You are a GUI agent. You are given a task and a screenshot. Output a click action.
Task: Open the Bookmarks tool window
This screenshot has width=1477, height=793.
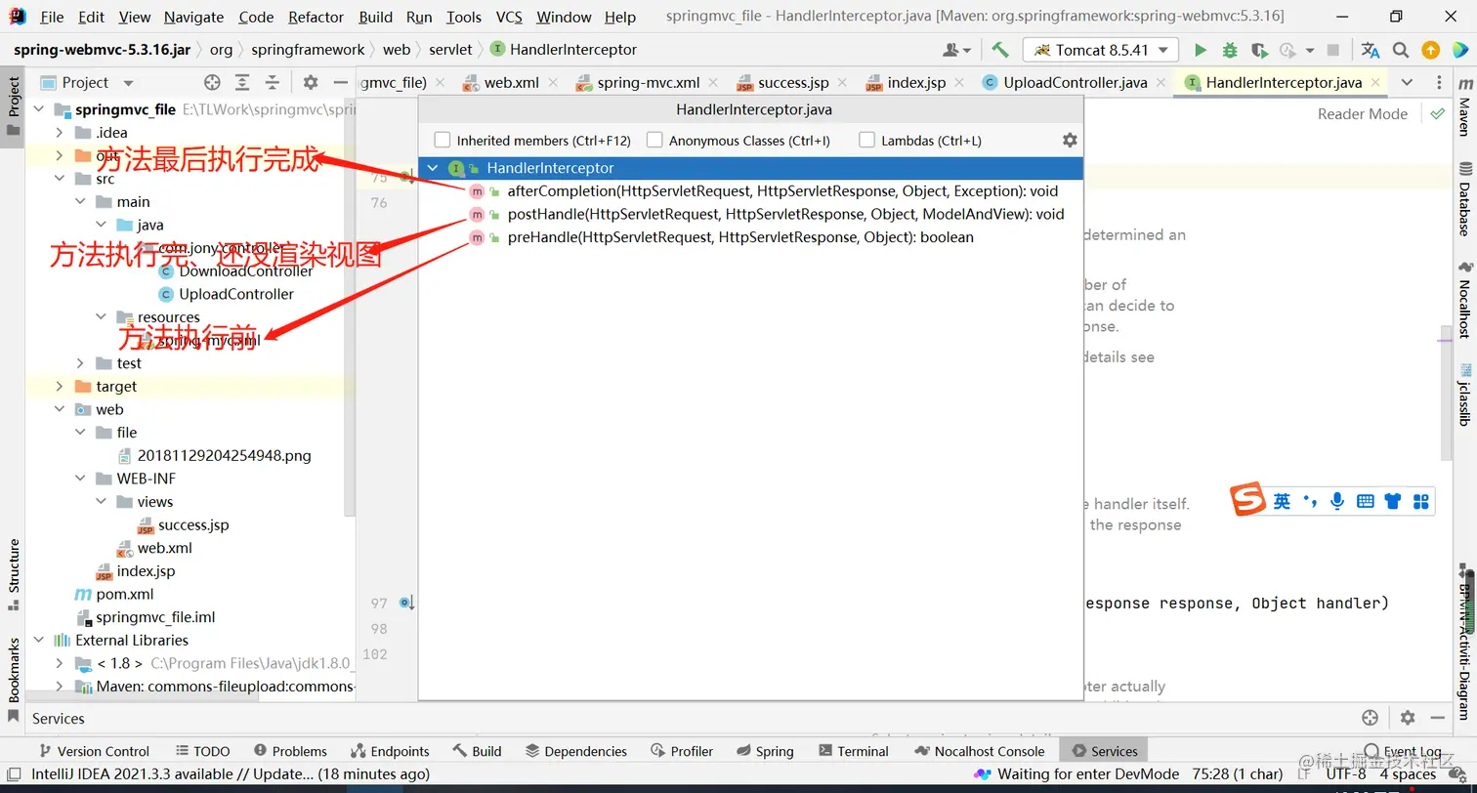[14, 679]
